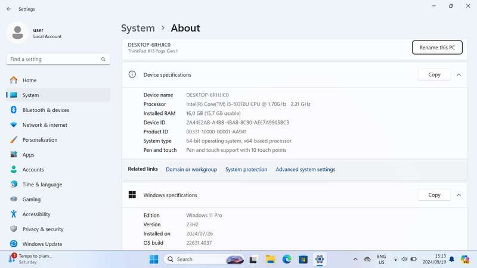Click the Installed on date 2024/07/26

(x=200, y=233)
